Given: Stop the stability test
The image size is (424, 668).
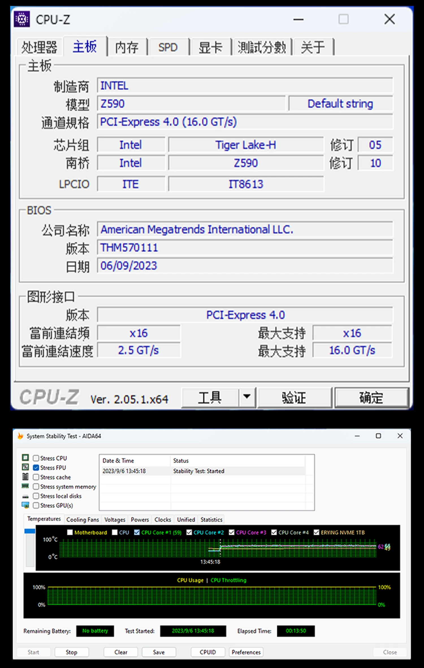Looking at the screenshot, I should pyautogui.click(x=72, y=652).
